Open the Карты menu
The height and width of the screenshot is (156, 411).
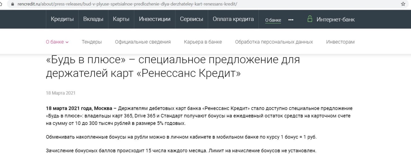[x=121, y=19]
